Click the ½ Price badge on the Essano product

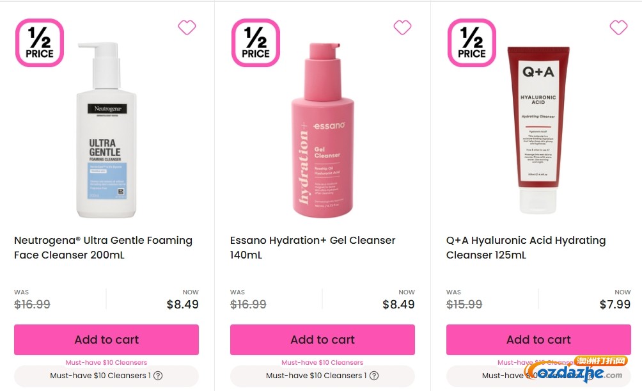255,43
